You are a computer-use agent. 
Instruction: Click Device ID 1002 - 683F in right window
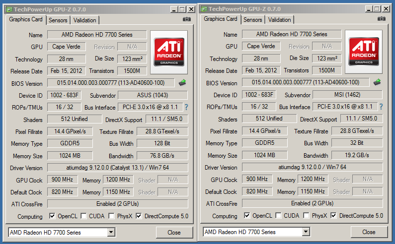(259, 95)
